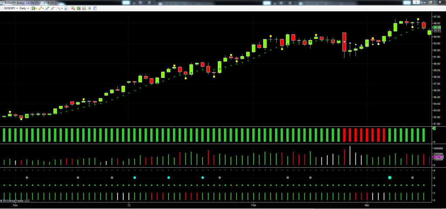
Task: Expand the drawing tools dropdown arrow
Action: (x=43, y=8)
